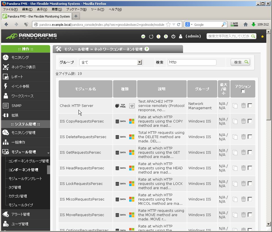
Task: Copy the IIS LockRequestsPersec component
Action: click(x=235, y=184)
